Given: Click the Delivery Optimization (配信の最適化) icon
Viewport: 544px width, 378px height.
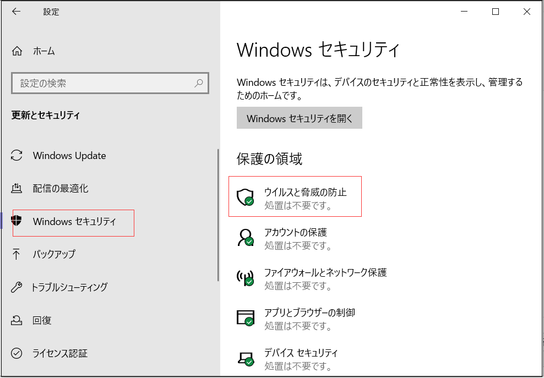Looking at the screenshot, I should (x=17, y=189).
